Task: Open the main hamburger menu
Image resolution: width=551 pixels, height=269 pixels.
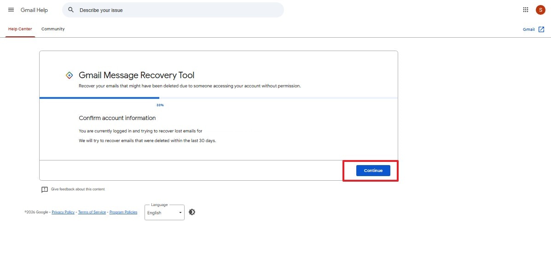Action: [x=11, y=10]
